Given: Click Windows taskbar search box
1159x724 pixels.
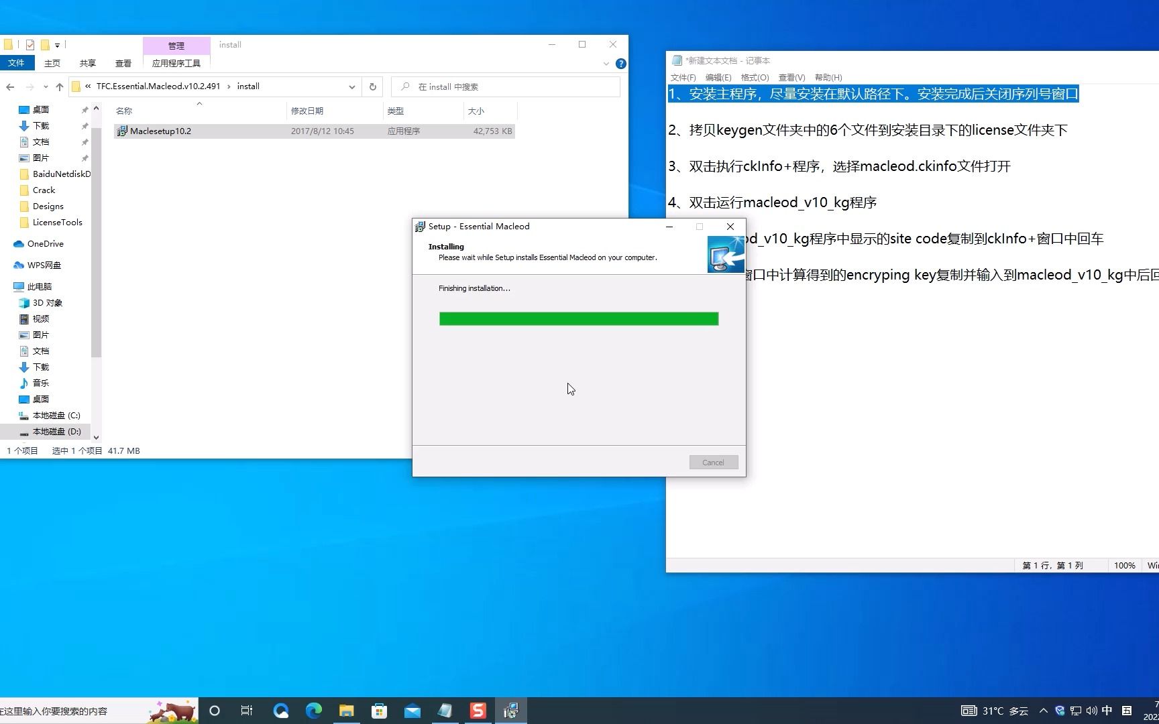Looking at the screenshot, I should tap(98, 711).
